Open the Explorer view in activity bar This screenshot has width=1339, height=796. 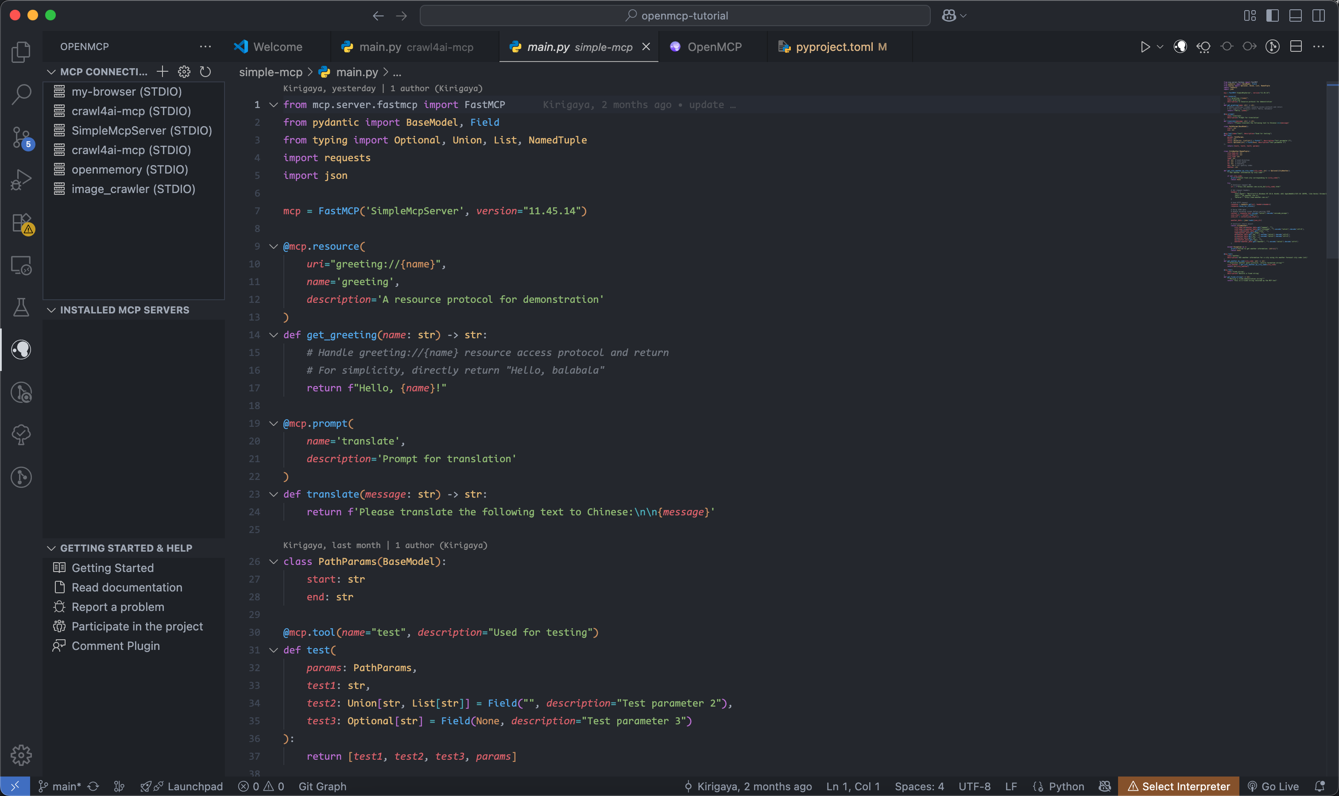pos(21,52)
